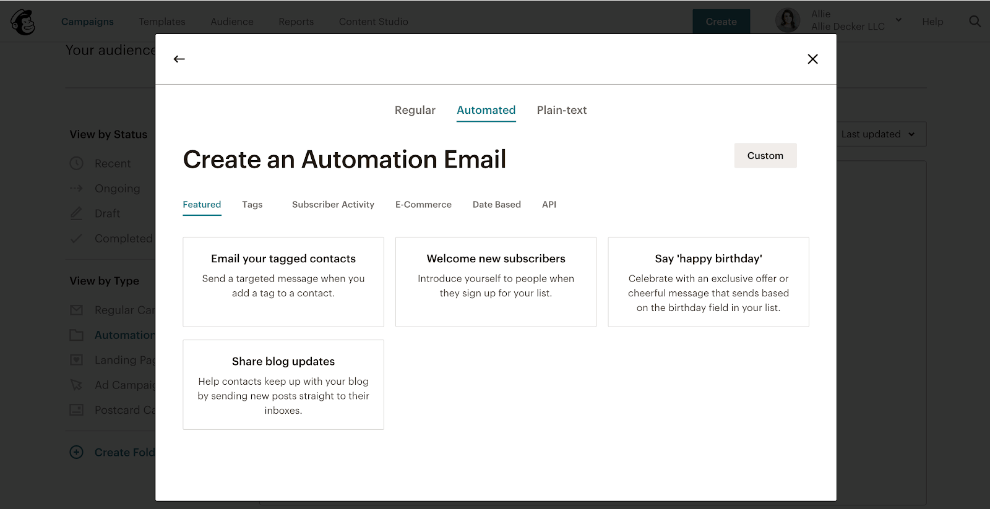Click Allie's profile avatar
Image resolution: width=990 pixels, height=509 pixels.
coord(788,20)
